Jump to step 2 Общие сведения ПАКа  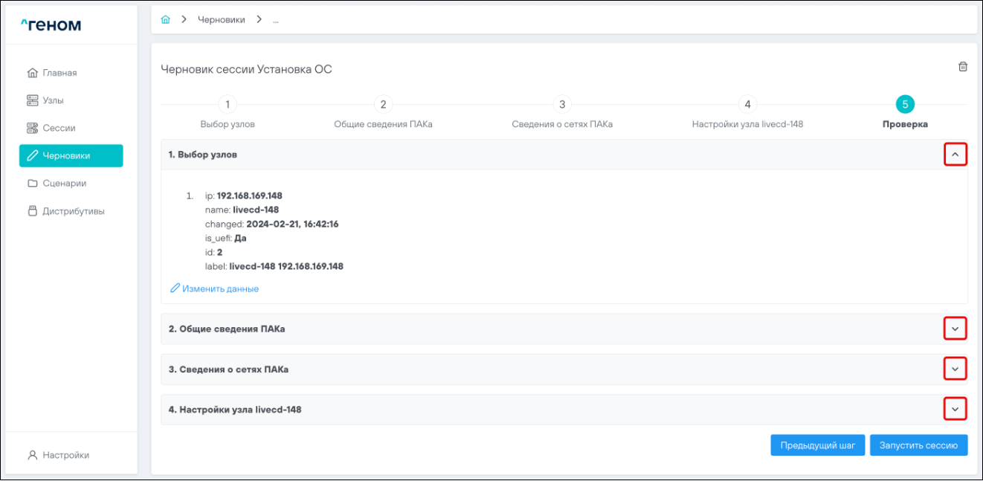tap(383, 105)
